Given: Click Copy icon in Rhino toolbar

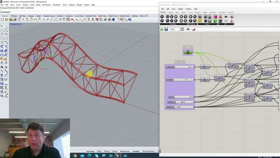Looking at the screenshot, I should tap(27, 19).
